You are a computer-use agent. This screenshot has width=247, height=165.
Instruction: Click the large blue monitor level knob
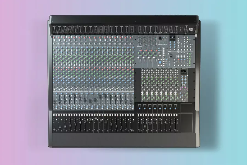(x=160, y=62)
